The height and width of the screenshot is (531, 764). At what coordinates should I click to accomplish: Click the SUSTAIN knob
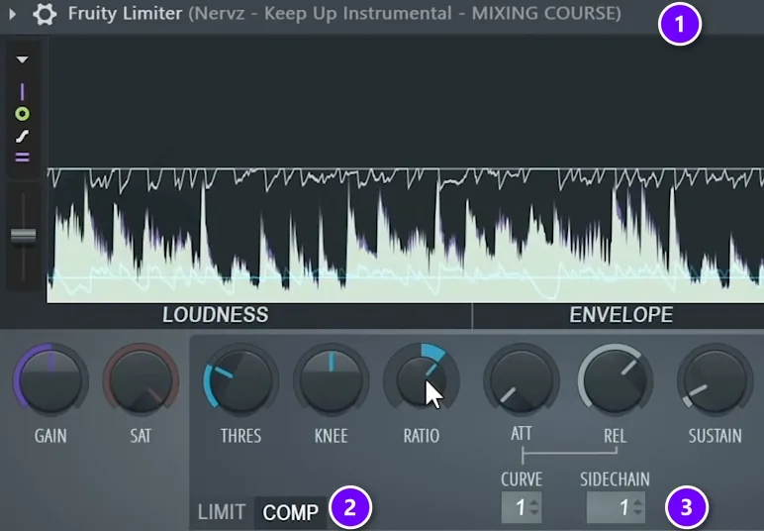point(715,380)
